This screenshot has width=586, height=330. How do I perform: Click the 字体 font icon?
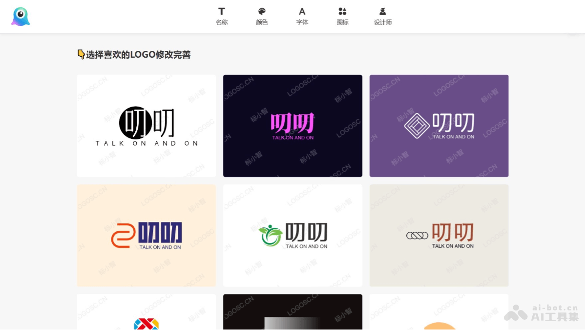click(x=302, y=11)
